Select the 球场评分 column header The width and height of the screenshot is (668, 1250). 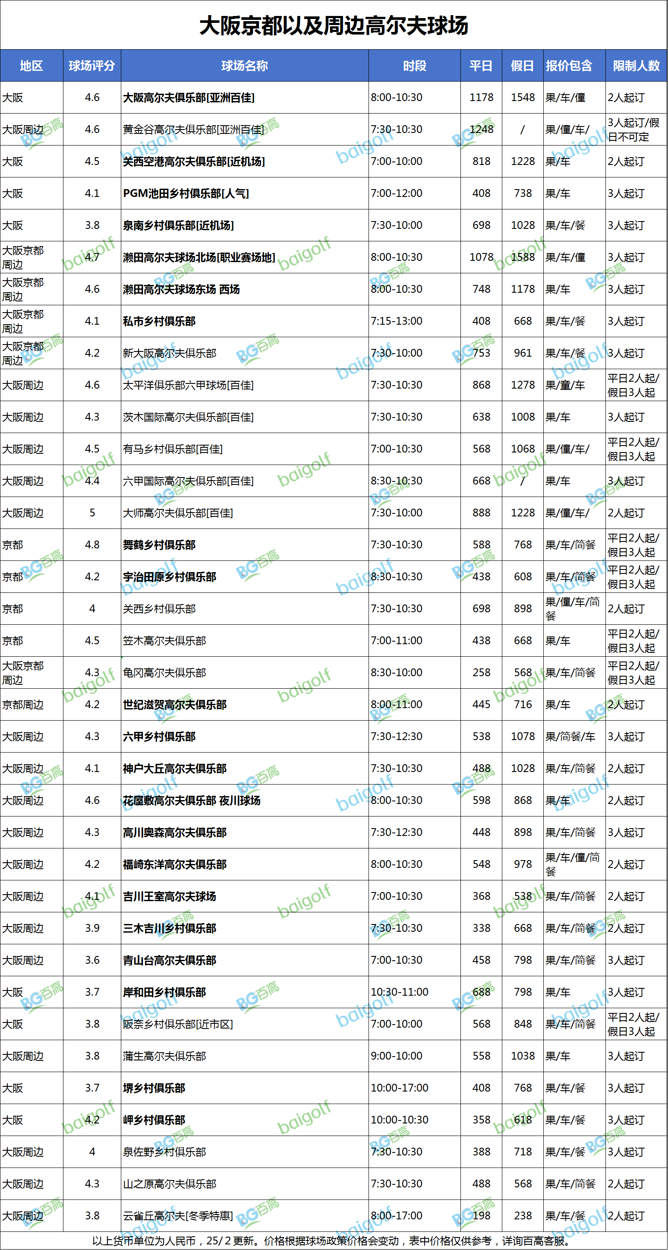pyautogui.click(x=91, y=66)
